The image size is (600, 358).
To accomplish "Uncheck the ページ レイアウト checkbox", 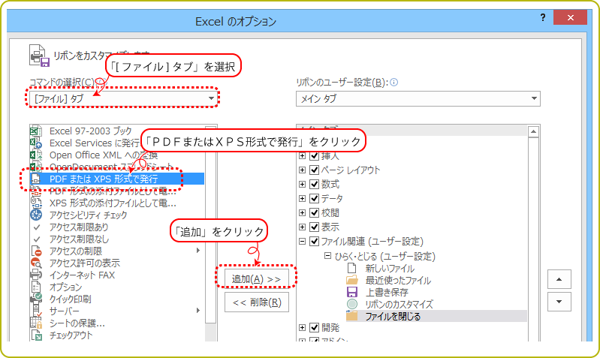I will (314, 170).
